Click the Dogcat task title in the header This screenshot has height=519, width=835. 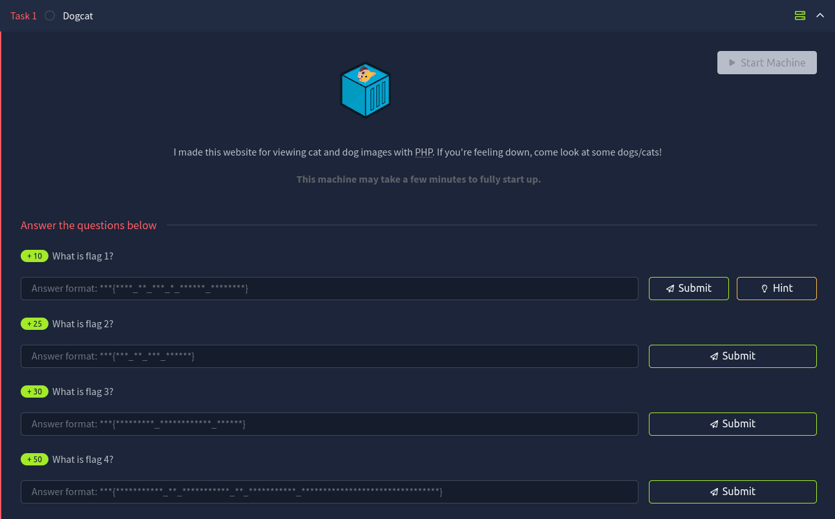coord(78,15)
